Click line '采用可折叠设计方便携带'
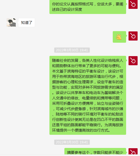 click(73, 103)
